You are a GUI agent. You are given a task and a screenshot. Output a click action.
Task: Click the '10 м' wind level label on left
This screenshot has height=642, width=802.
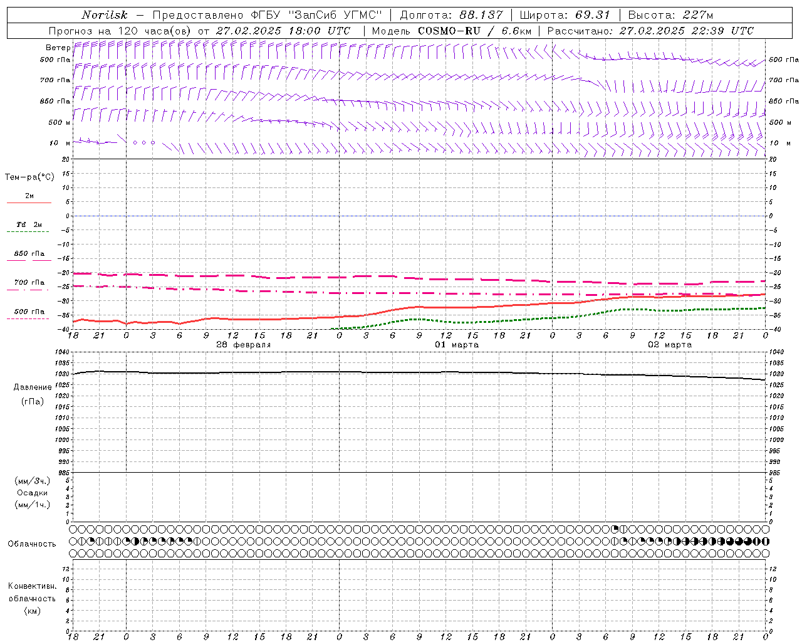[60, 143]
